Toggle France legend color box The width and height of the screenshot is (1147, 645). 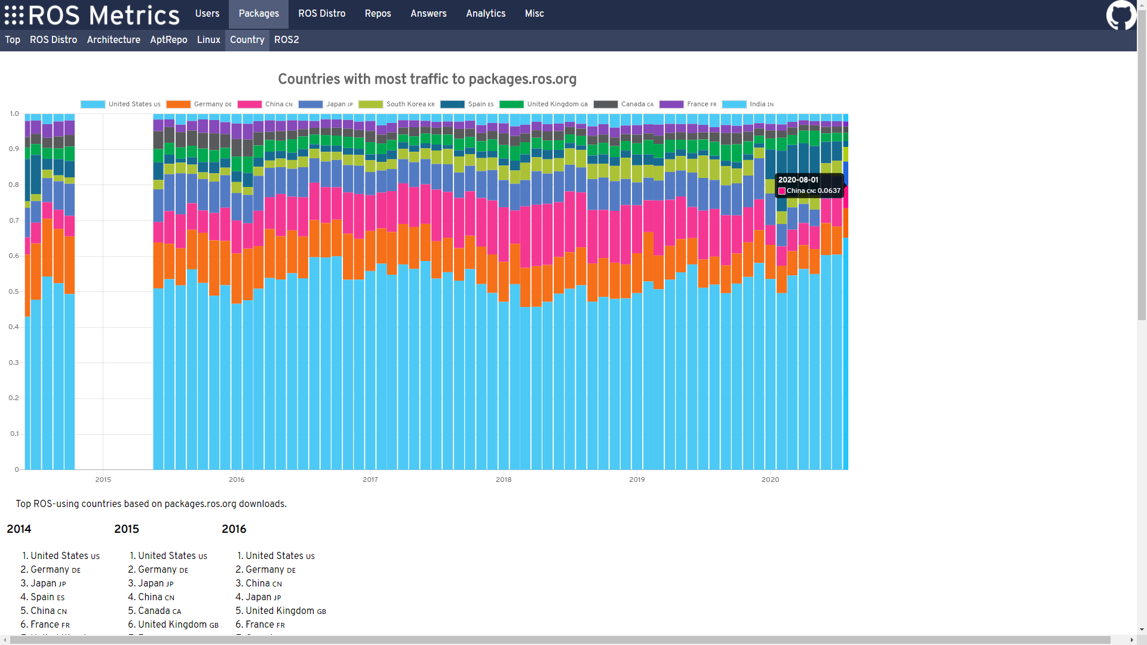tap(671, 105)
